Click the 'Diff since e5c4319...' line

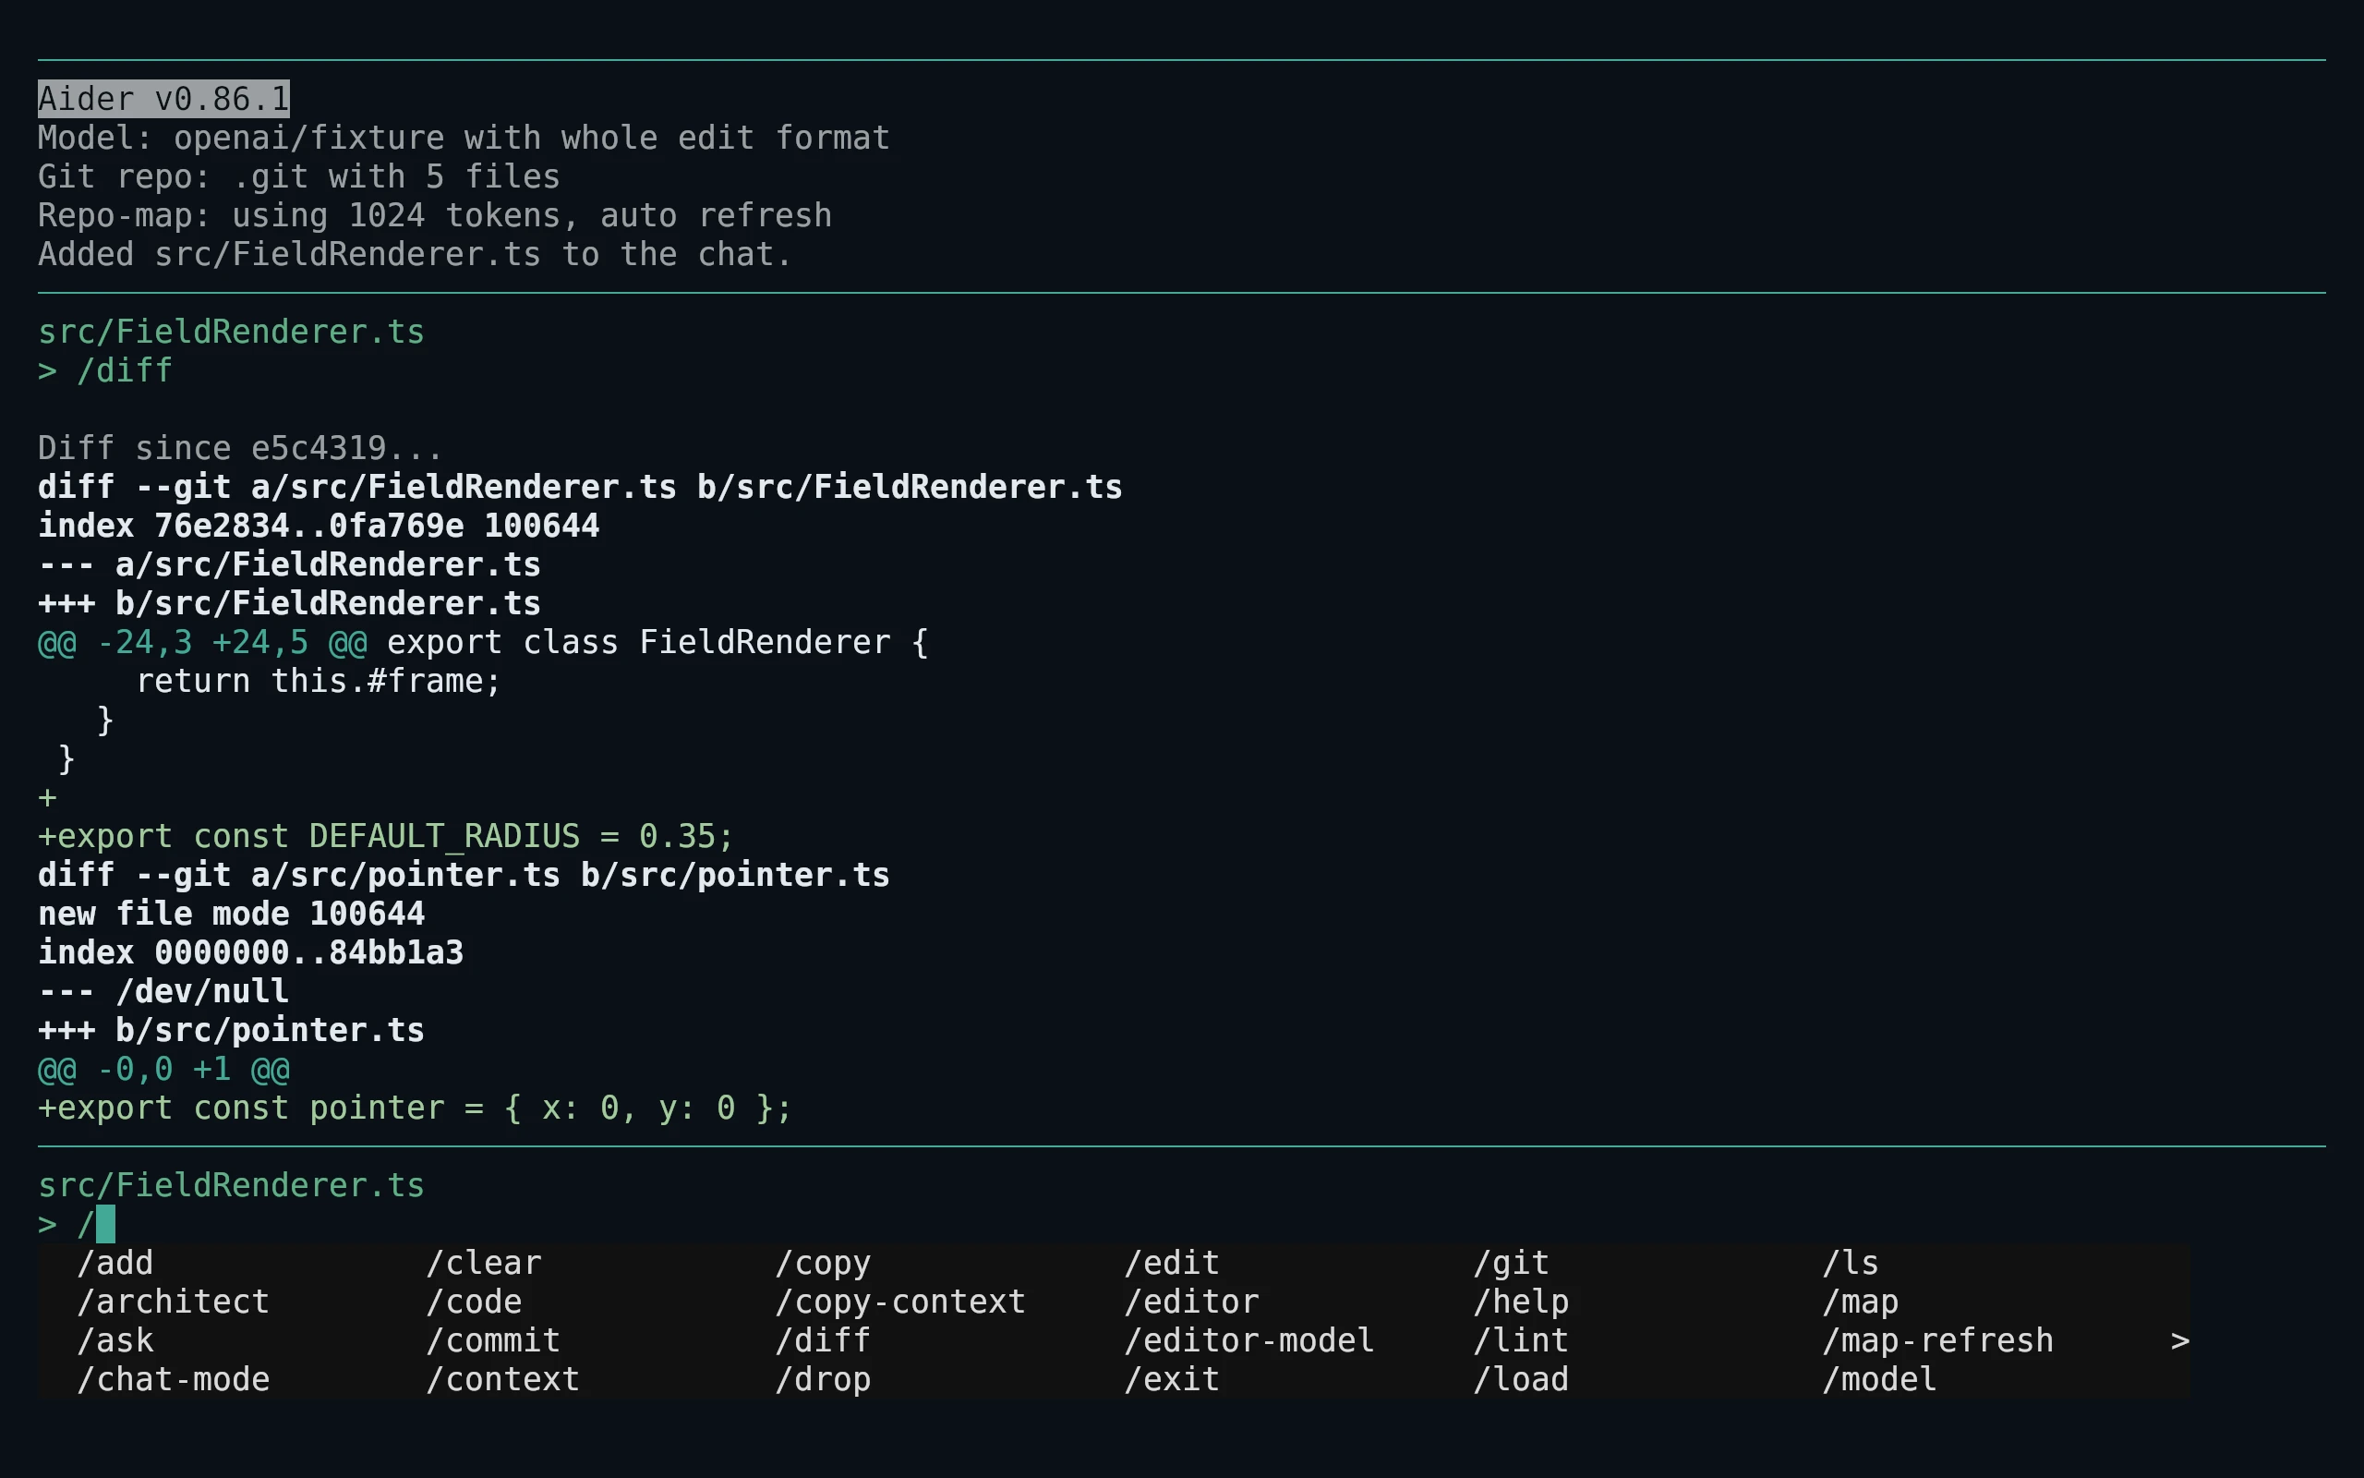tap(240, 448)
